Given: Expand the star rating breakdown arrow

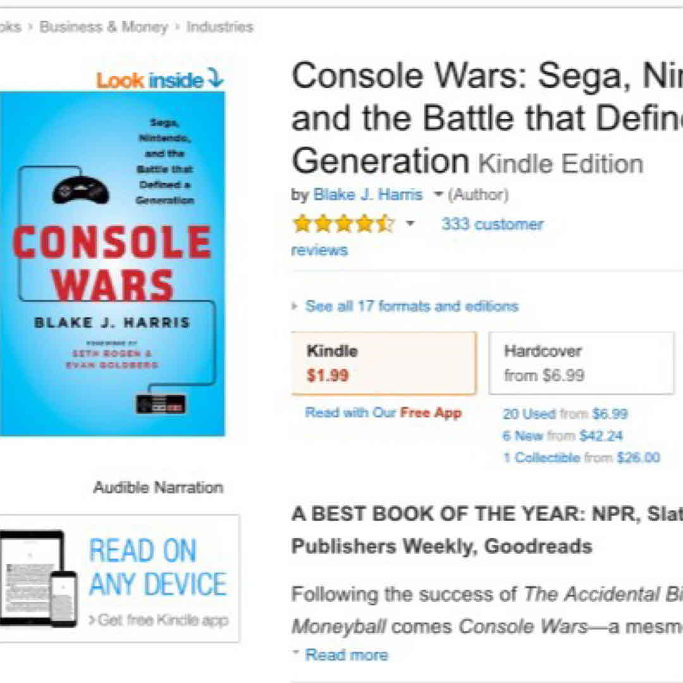Looking at the screenshot, I should (x=410, y=224).
